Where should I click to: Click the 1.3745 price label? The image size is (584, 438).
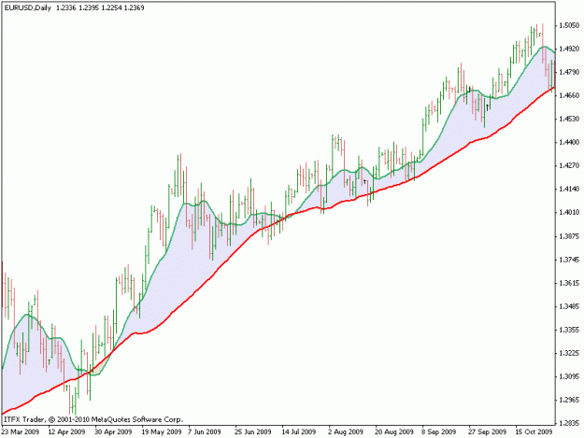coord(569,260)
